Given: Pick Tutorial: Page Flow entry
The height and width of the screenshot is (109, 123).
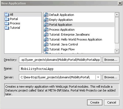Looking at the screenshot, I should point(62,49).
